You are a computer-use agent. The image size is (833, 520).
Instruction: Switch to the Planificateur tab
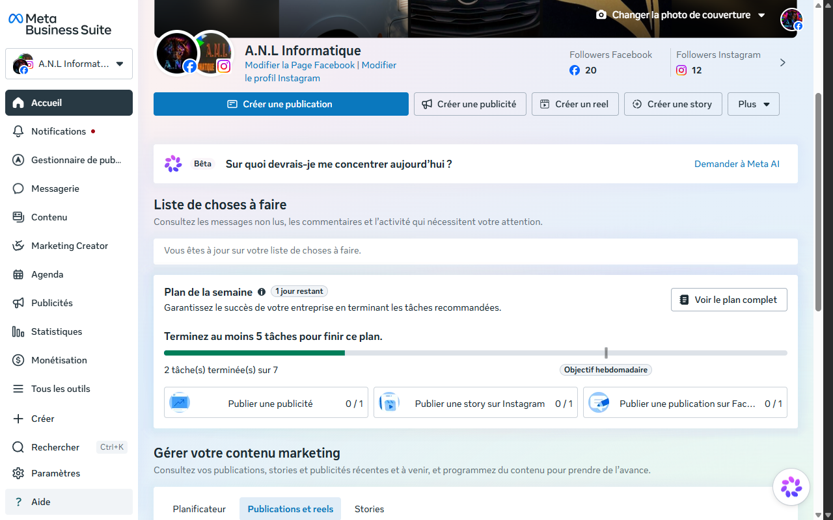click(199, 509)
